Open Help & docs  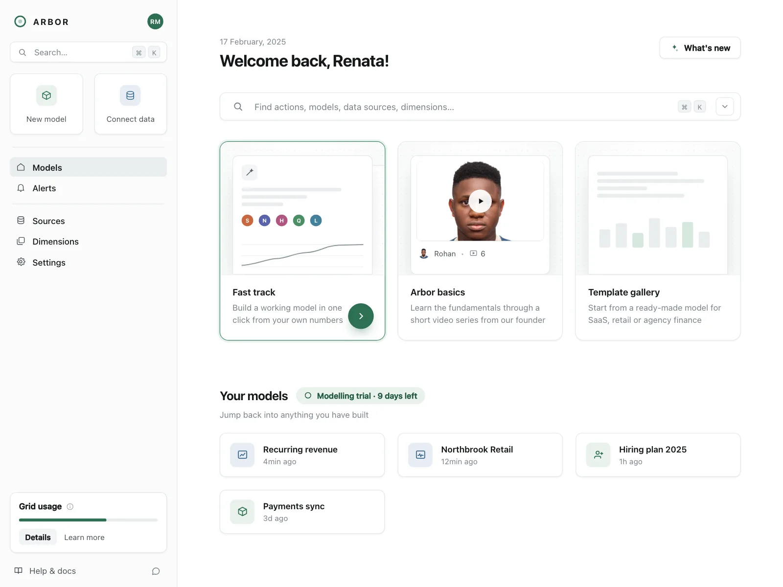click(x=45, y=571)
